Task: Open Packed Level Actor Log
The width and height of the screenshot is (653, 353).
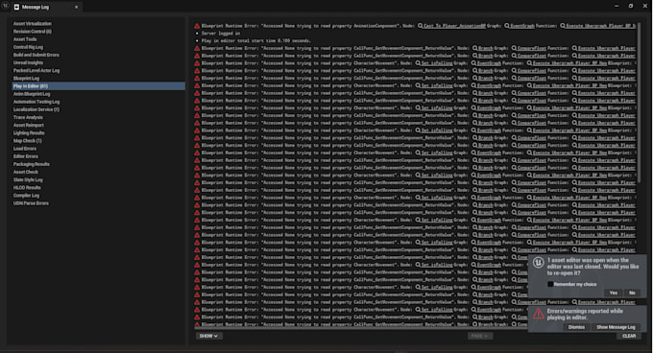Action: 36,71
